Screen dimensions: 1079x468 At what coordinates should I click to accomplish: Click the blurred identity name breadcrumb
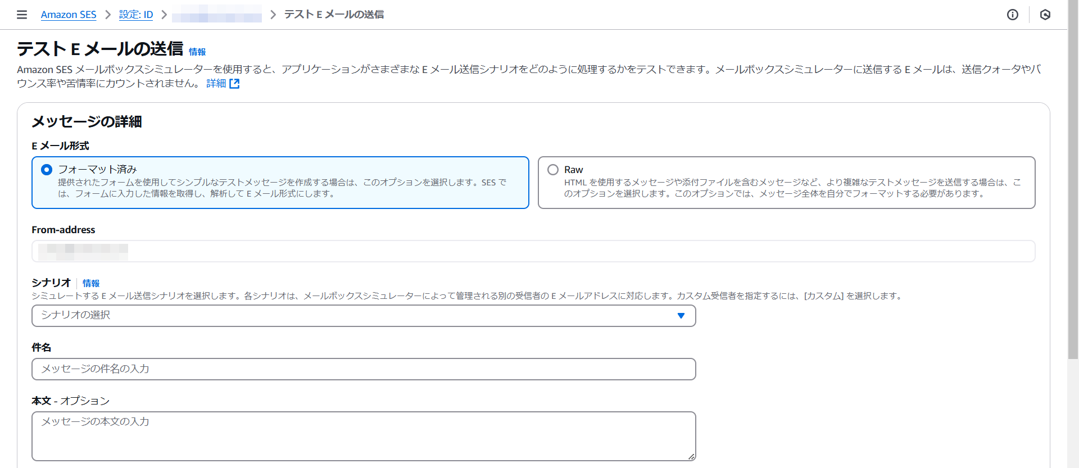(x=217, y=15)
